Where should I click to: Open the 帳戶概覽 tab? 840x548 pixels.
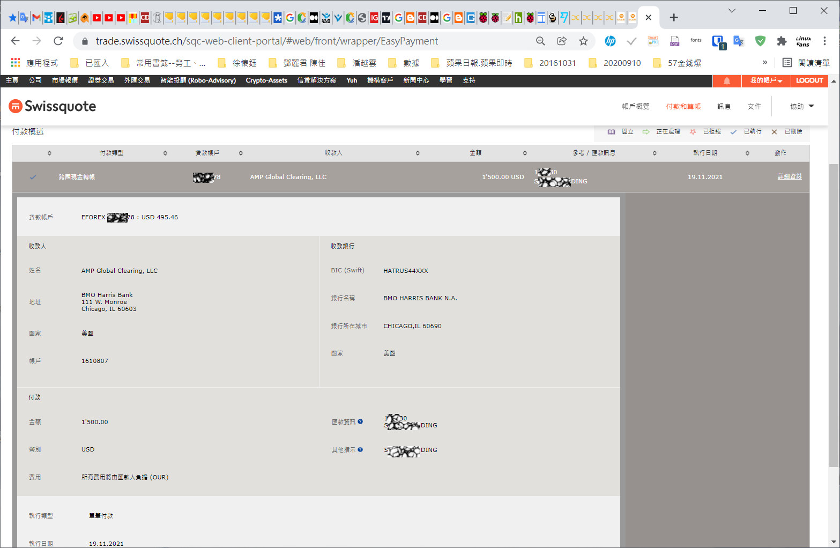tap(636, 107)
